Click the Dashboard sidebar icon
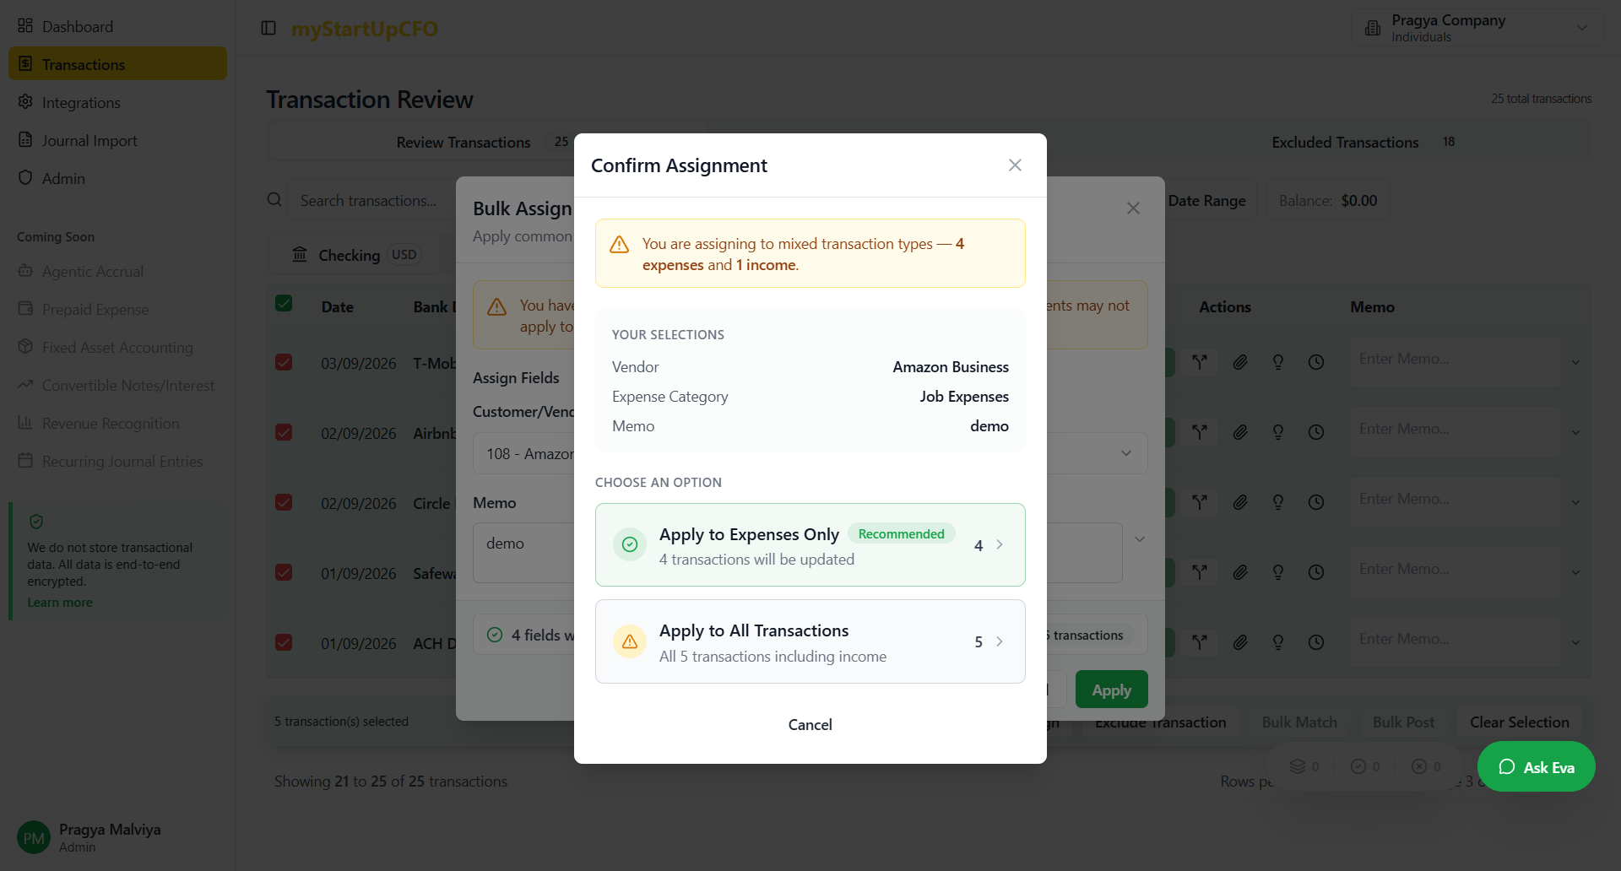The width and height of the screenshot is (1621, 871). point(25,26)
